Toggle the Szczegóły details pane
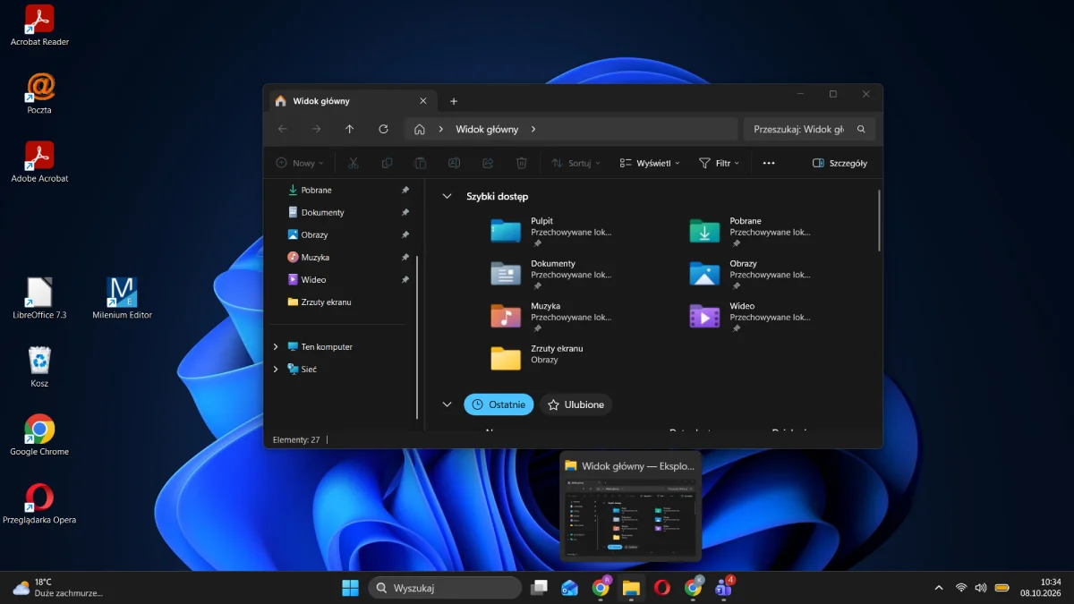The height and width of the screenshot is (604, 1074). pos(840,163)
